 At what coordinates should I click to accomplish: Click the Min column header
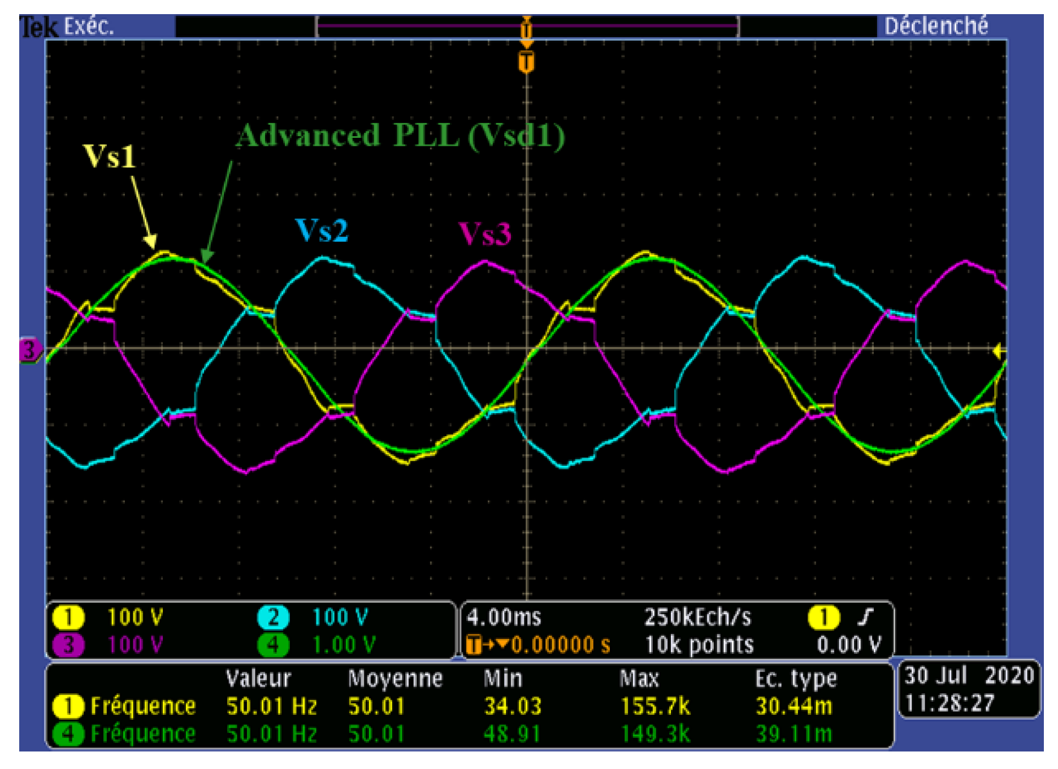(x=502, y=679)
